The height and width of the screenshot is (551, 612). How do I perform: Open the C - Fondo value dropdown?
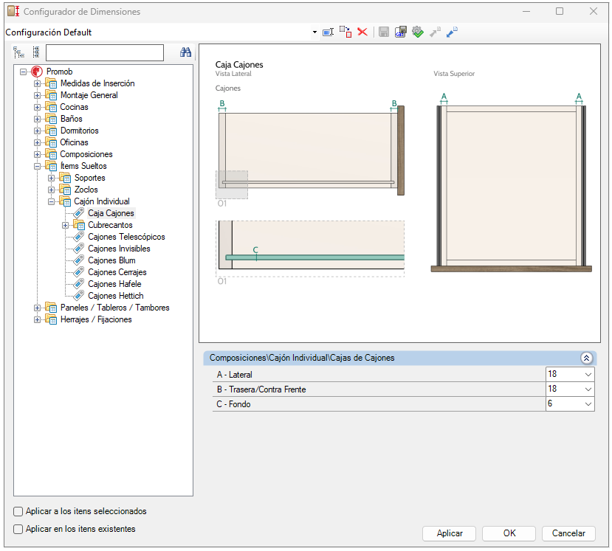588,404
